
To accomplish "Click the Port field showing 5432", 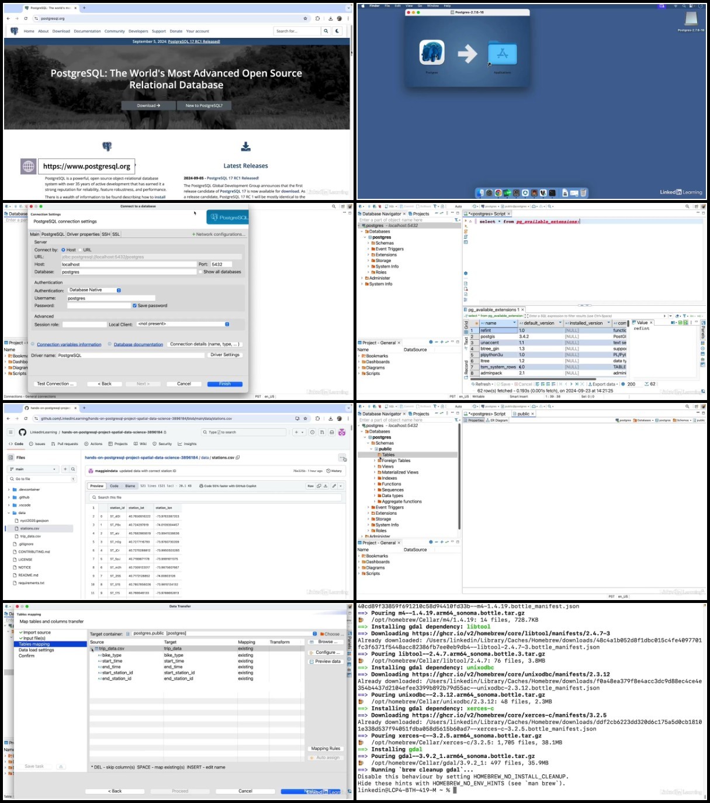I will tap(221, 264).
